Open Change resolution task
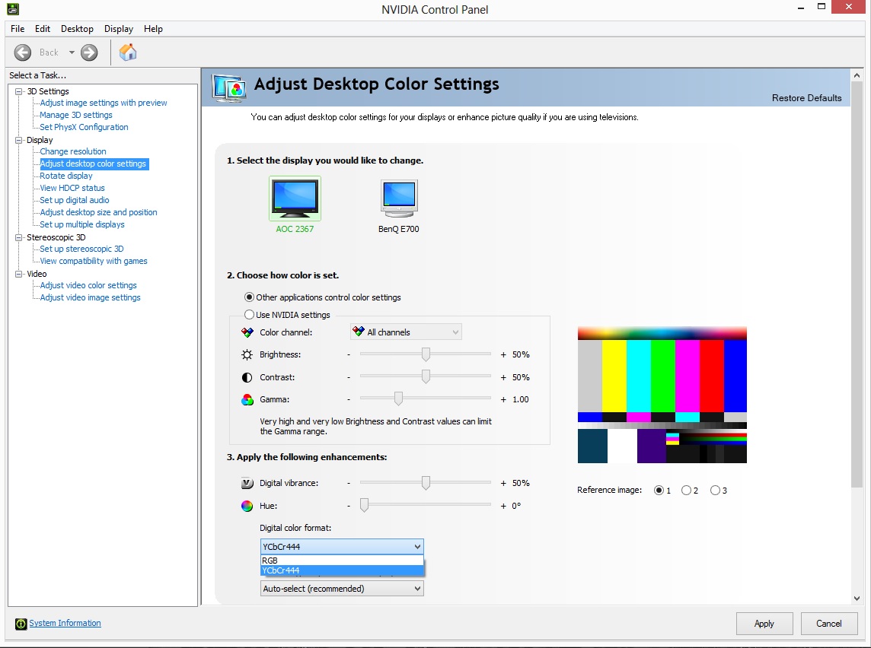 pos(73,151)
